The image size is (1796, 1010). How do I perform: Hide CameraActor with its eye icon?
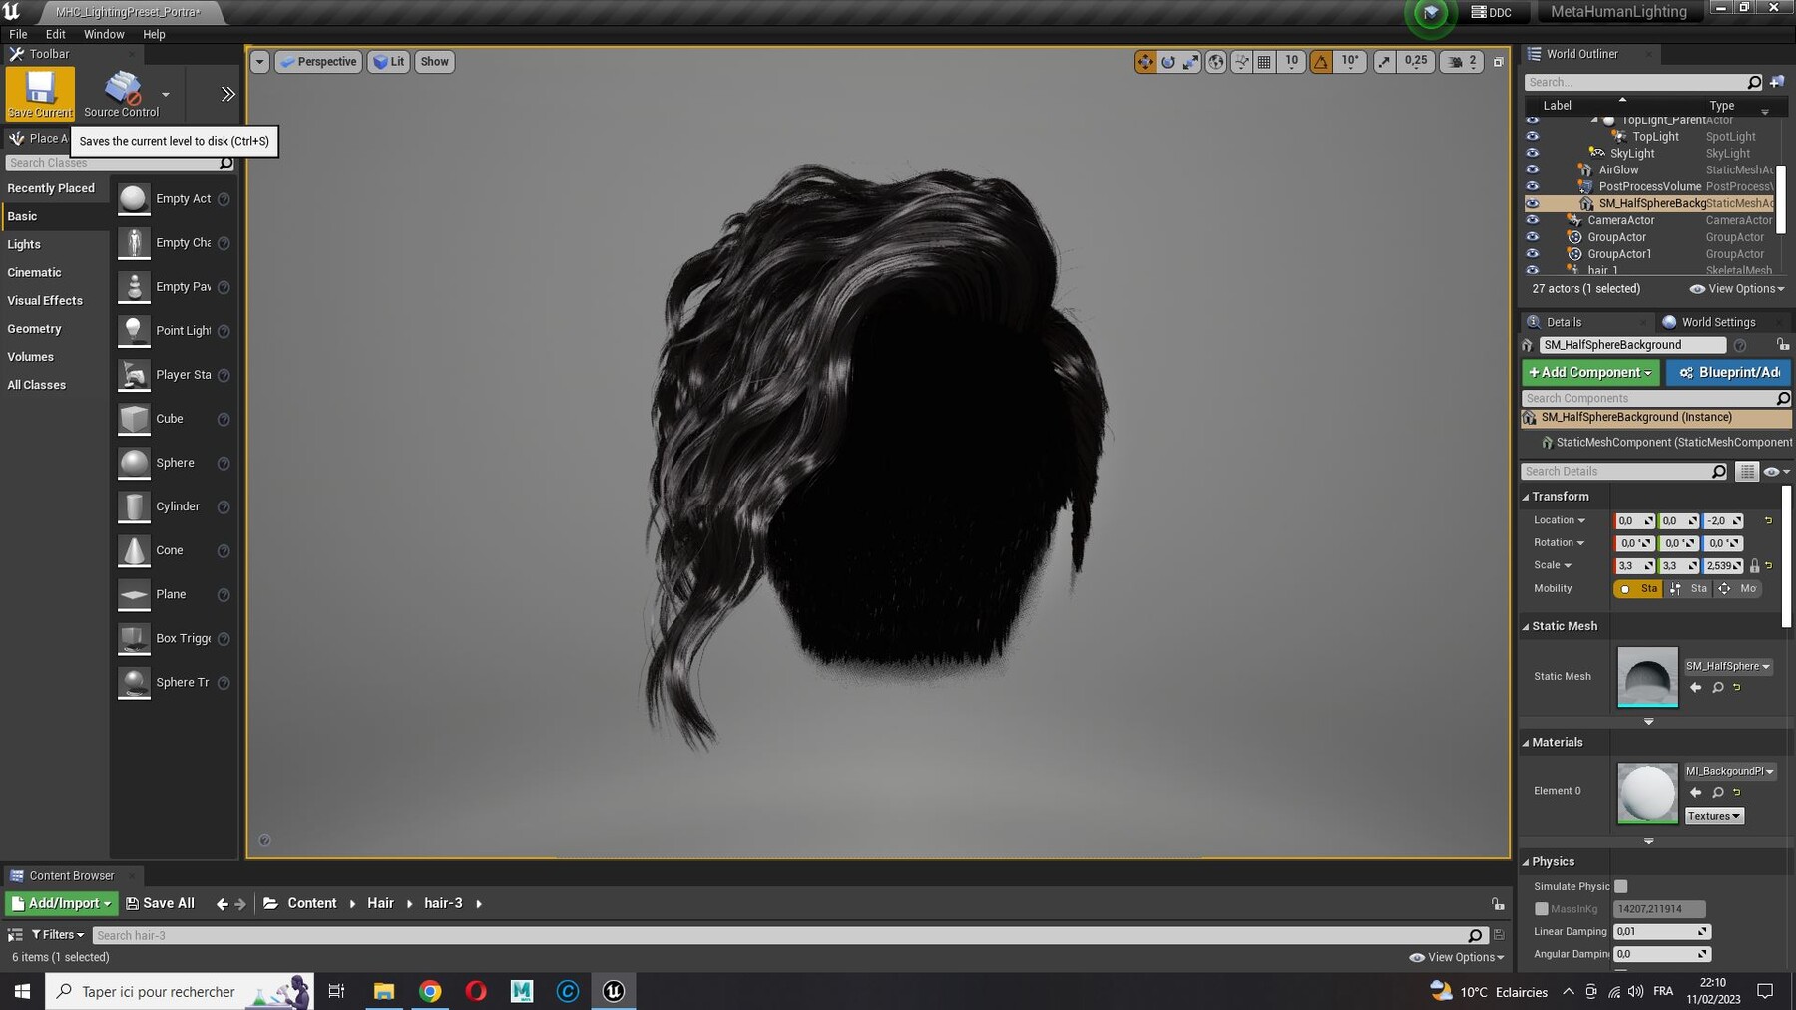1533,220
